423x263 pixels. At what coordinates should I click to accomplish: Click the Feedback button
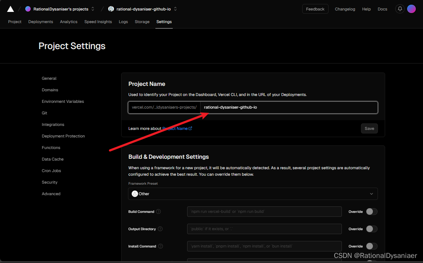(x=315, y=9)
